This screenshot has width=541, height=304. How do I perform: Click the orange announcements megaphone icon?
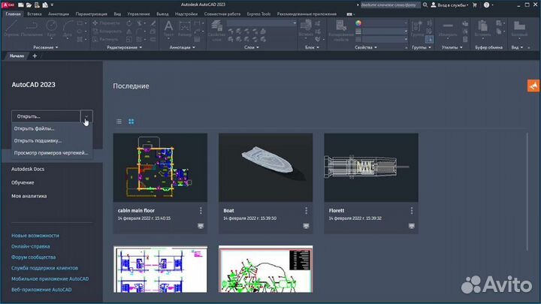(x=533, y=86)
